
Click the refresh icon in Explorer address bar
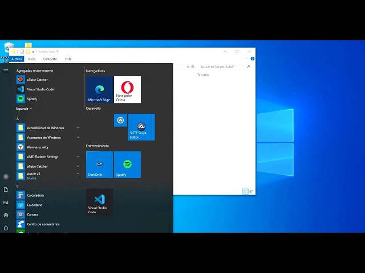coord(193,67)
